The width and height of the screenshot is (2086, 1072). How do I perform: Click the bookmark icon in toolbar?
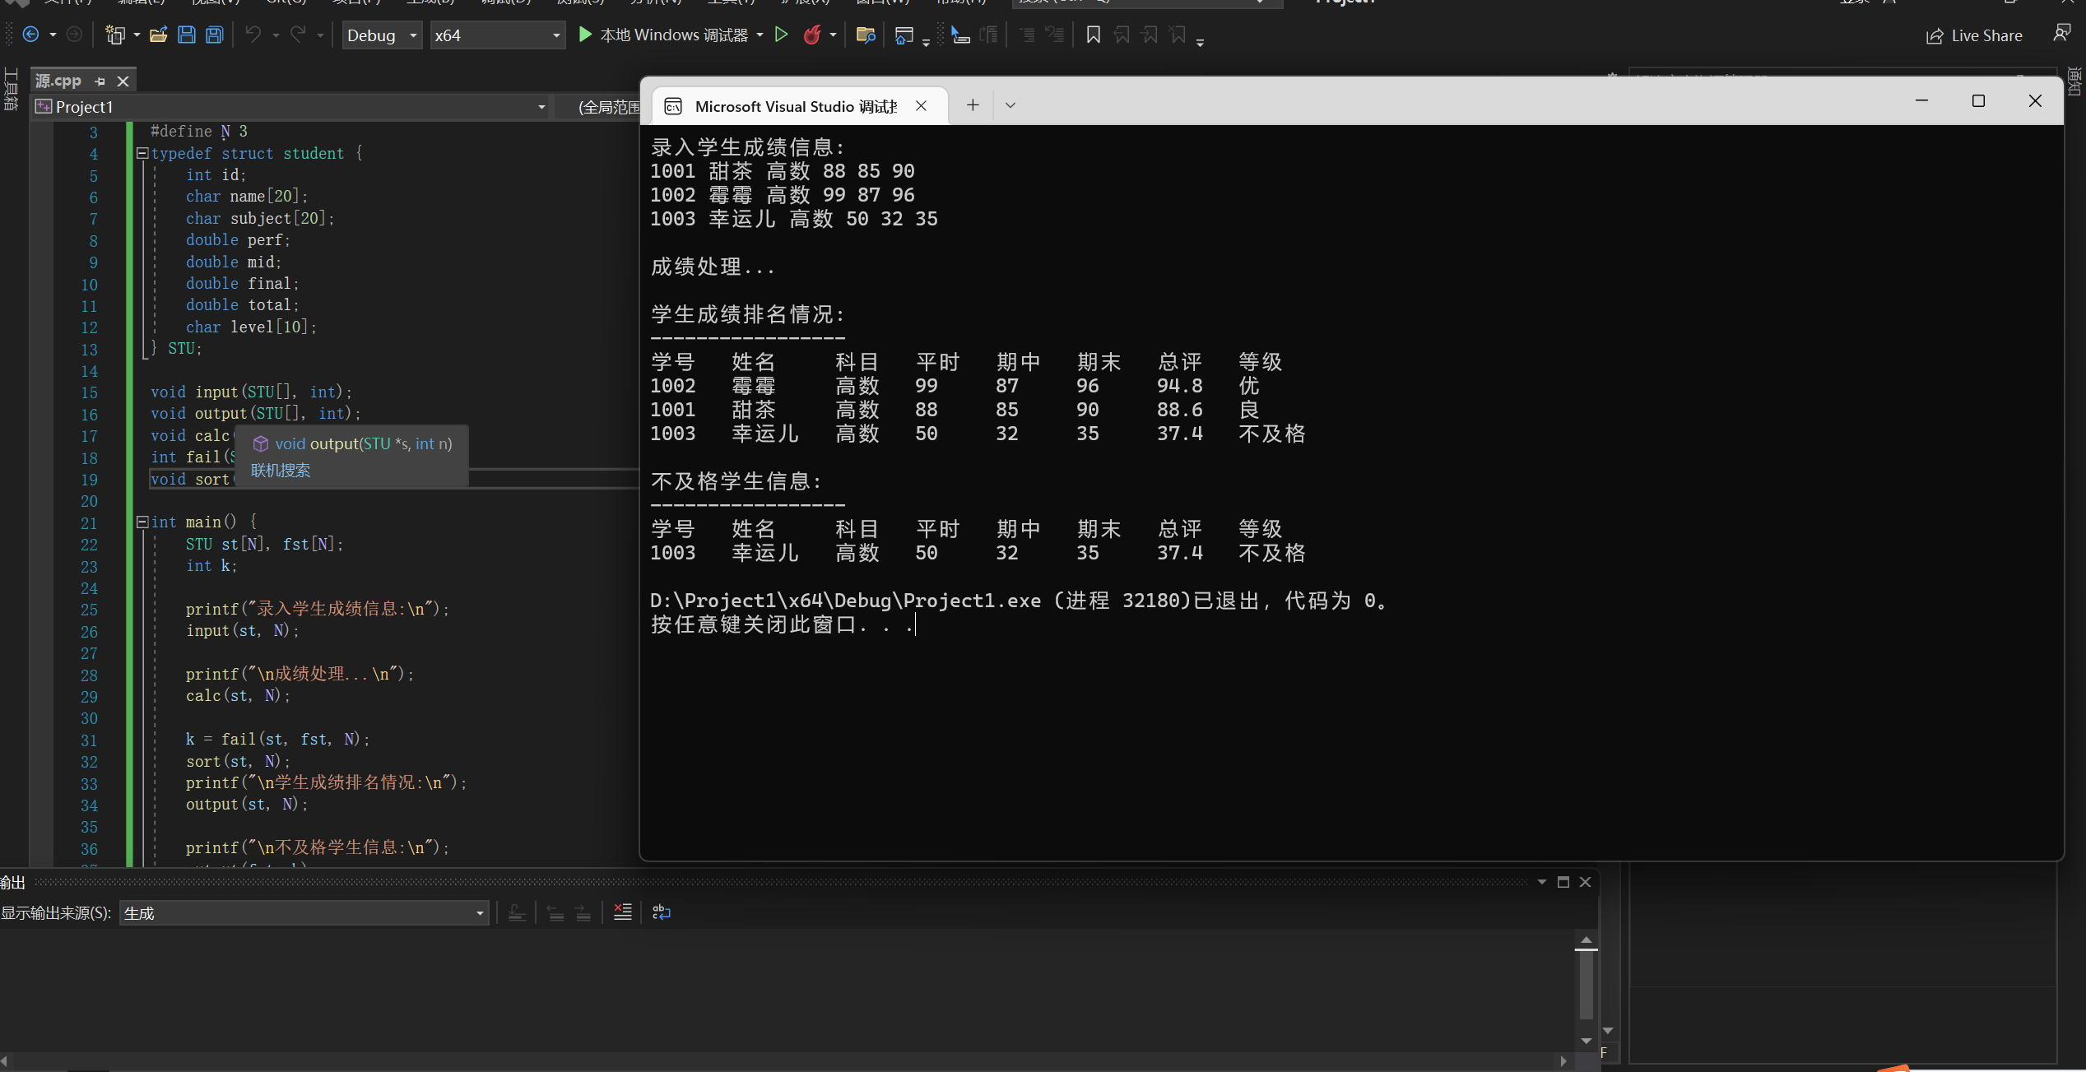tap(1093, 35)
